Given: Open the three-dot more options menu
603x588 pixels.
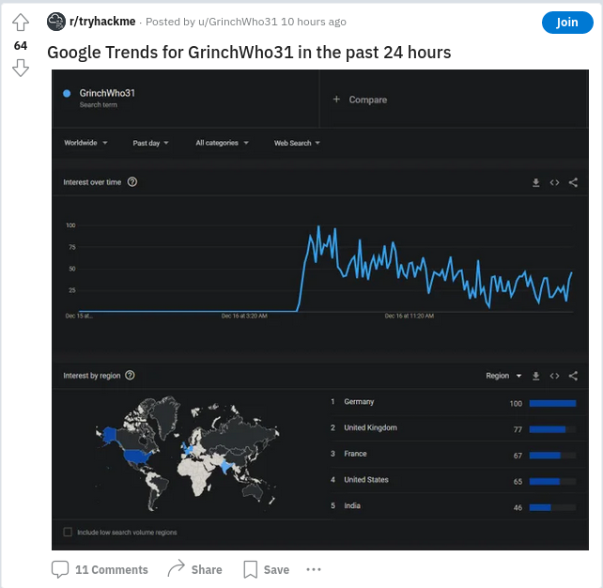Looking at the screenshot, I should coord(314,569).
